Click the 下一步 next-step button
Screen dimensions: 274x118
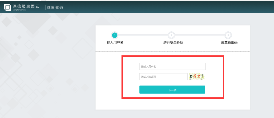[x=172, y=90]
